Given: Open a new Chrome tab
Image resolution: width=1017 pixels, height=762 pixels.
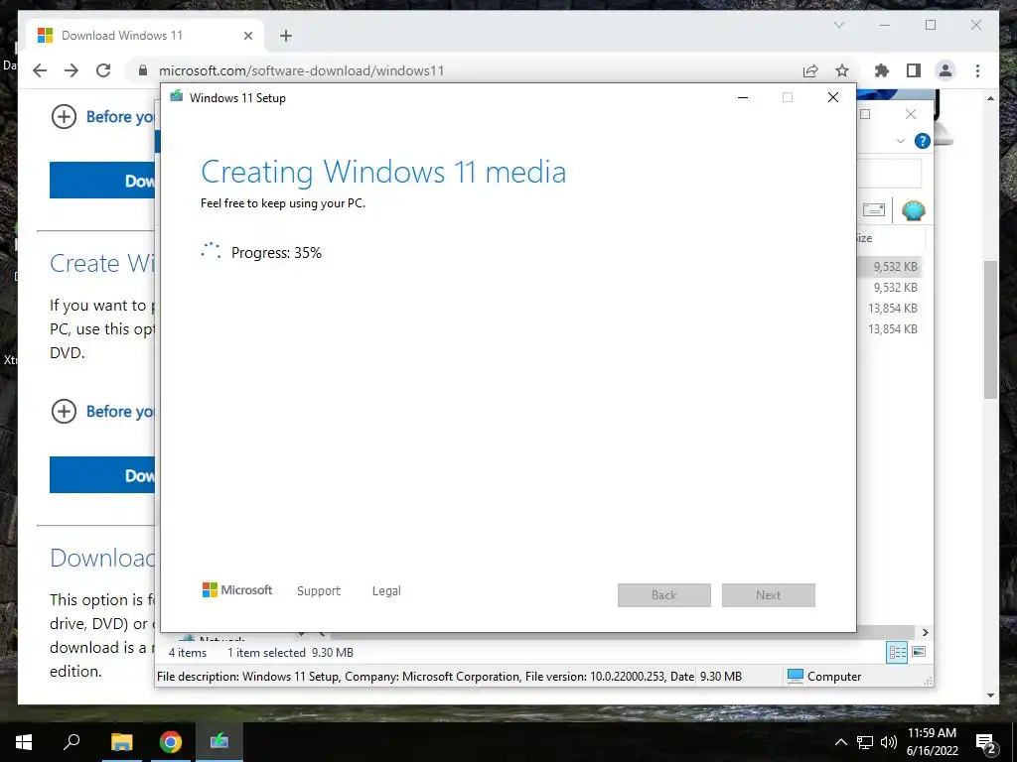Looking at the screenshot, I should [x=286, y=36].
